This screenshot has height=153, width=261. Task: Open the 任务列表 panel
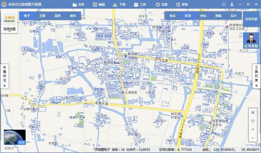[x=251, y=19]
